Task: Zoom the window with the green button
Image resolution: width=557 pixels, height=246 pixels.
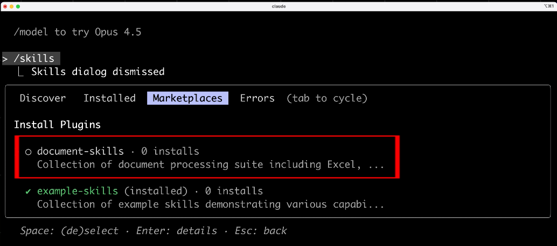Action: click(x=18, y=6)
